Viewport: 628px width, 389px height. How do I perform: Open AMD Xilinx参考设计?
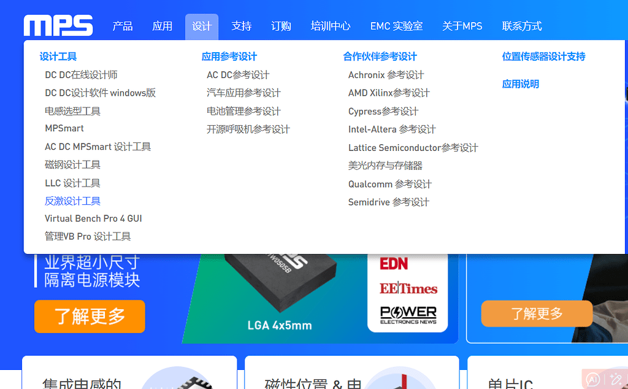[395, 93]
